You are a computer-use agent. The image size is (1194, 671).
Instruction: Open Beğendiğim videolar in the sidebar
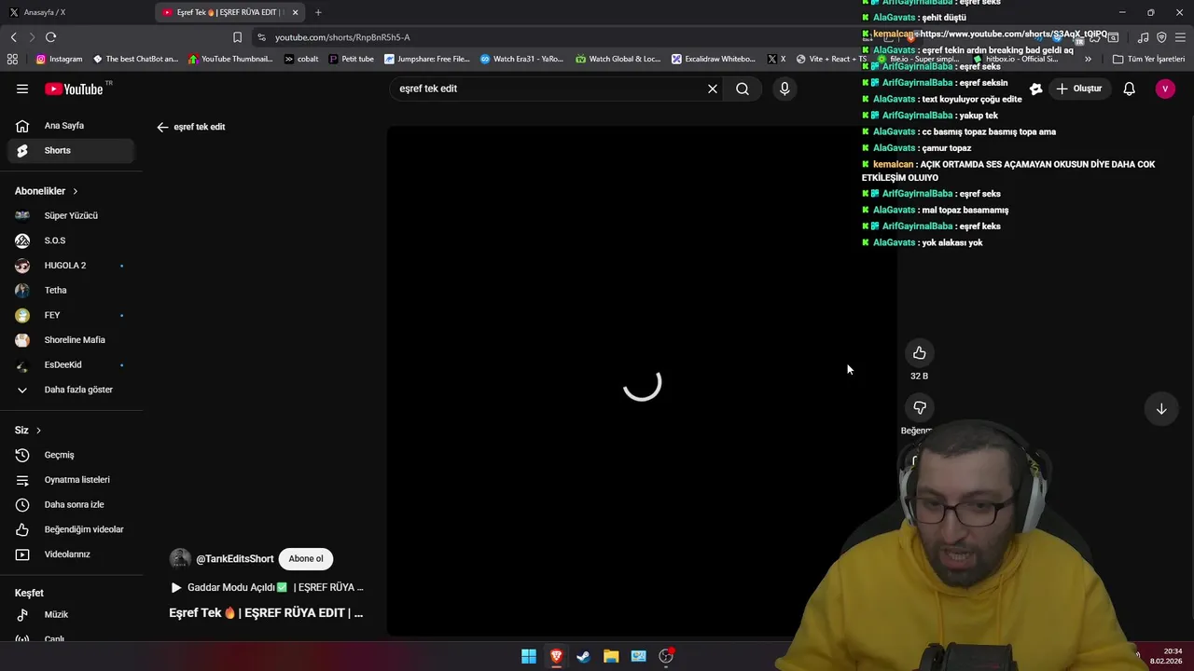(70, 529)
